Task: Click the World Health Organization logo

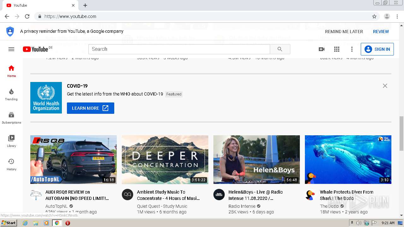Action: 46,98
